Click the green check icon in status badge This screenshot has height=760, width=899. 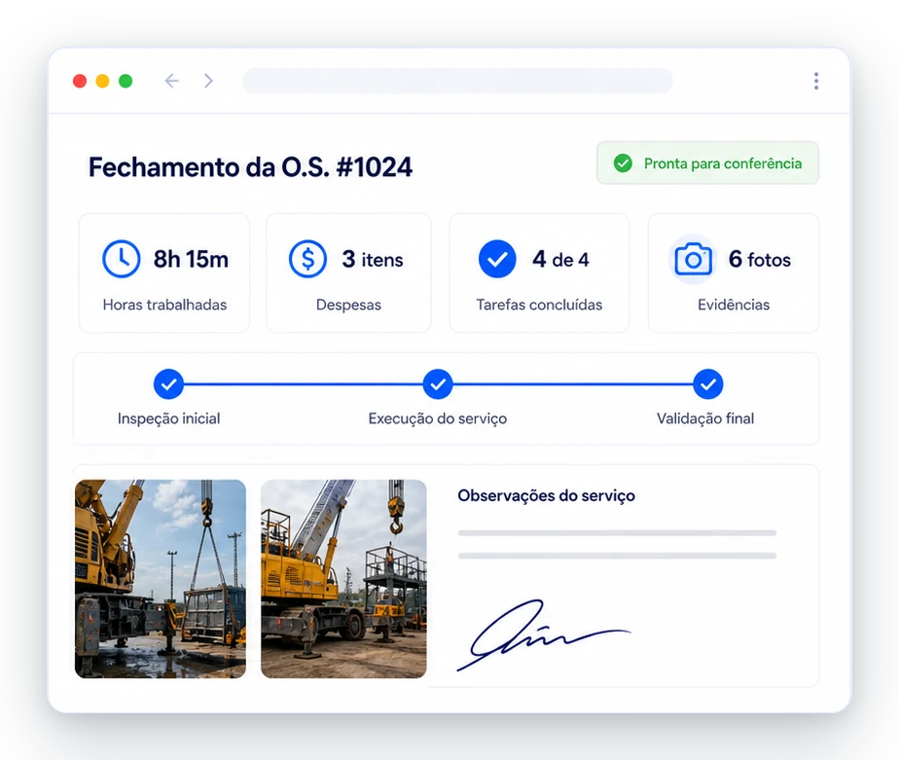623,163
